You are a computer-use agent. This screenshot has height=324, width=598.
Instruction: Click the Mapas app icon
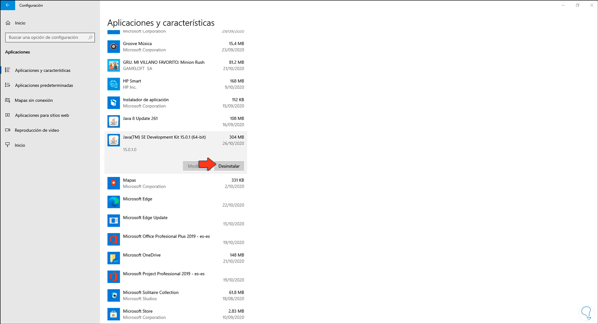114,183
